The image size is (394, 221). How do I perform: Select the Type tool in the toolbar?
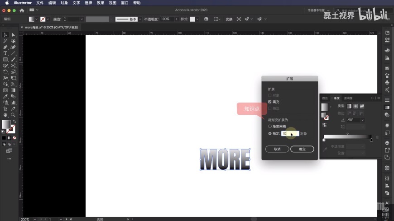tap(5, 53)
